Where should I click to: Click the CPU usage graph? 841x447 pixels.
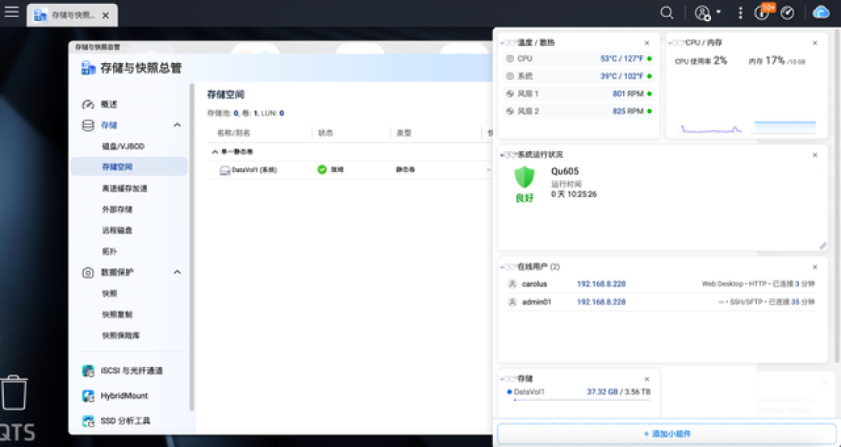tap(711, 128)
